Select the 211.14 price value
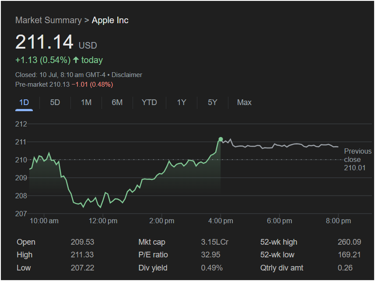The height and width of the screenshot is (281, 375). pos(44,42)
